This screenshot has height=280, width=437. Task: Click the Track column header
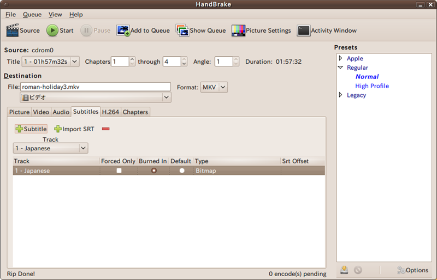(56, 161)
